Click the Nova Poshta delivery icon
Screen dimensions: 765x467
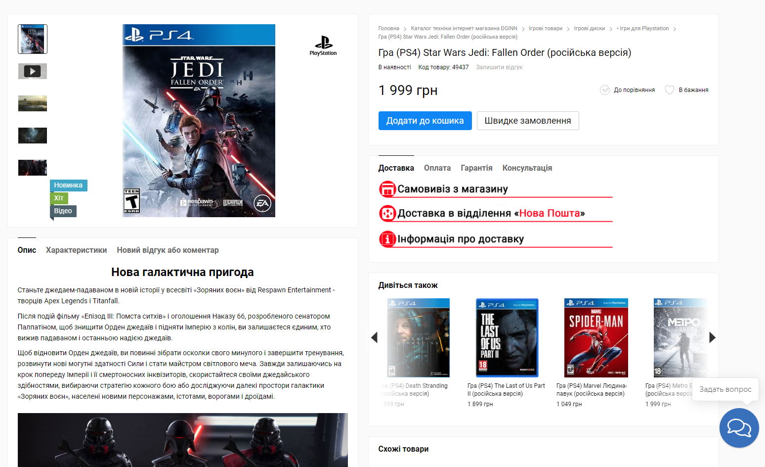tap(387, 213)
